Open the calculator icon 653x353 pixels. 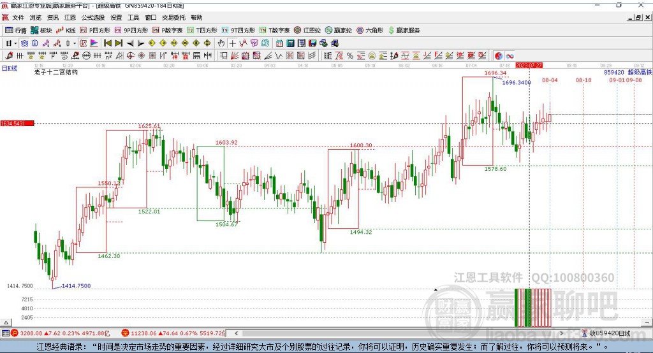click(291, 43)
